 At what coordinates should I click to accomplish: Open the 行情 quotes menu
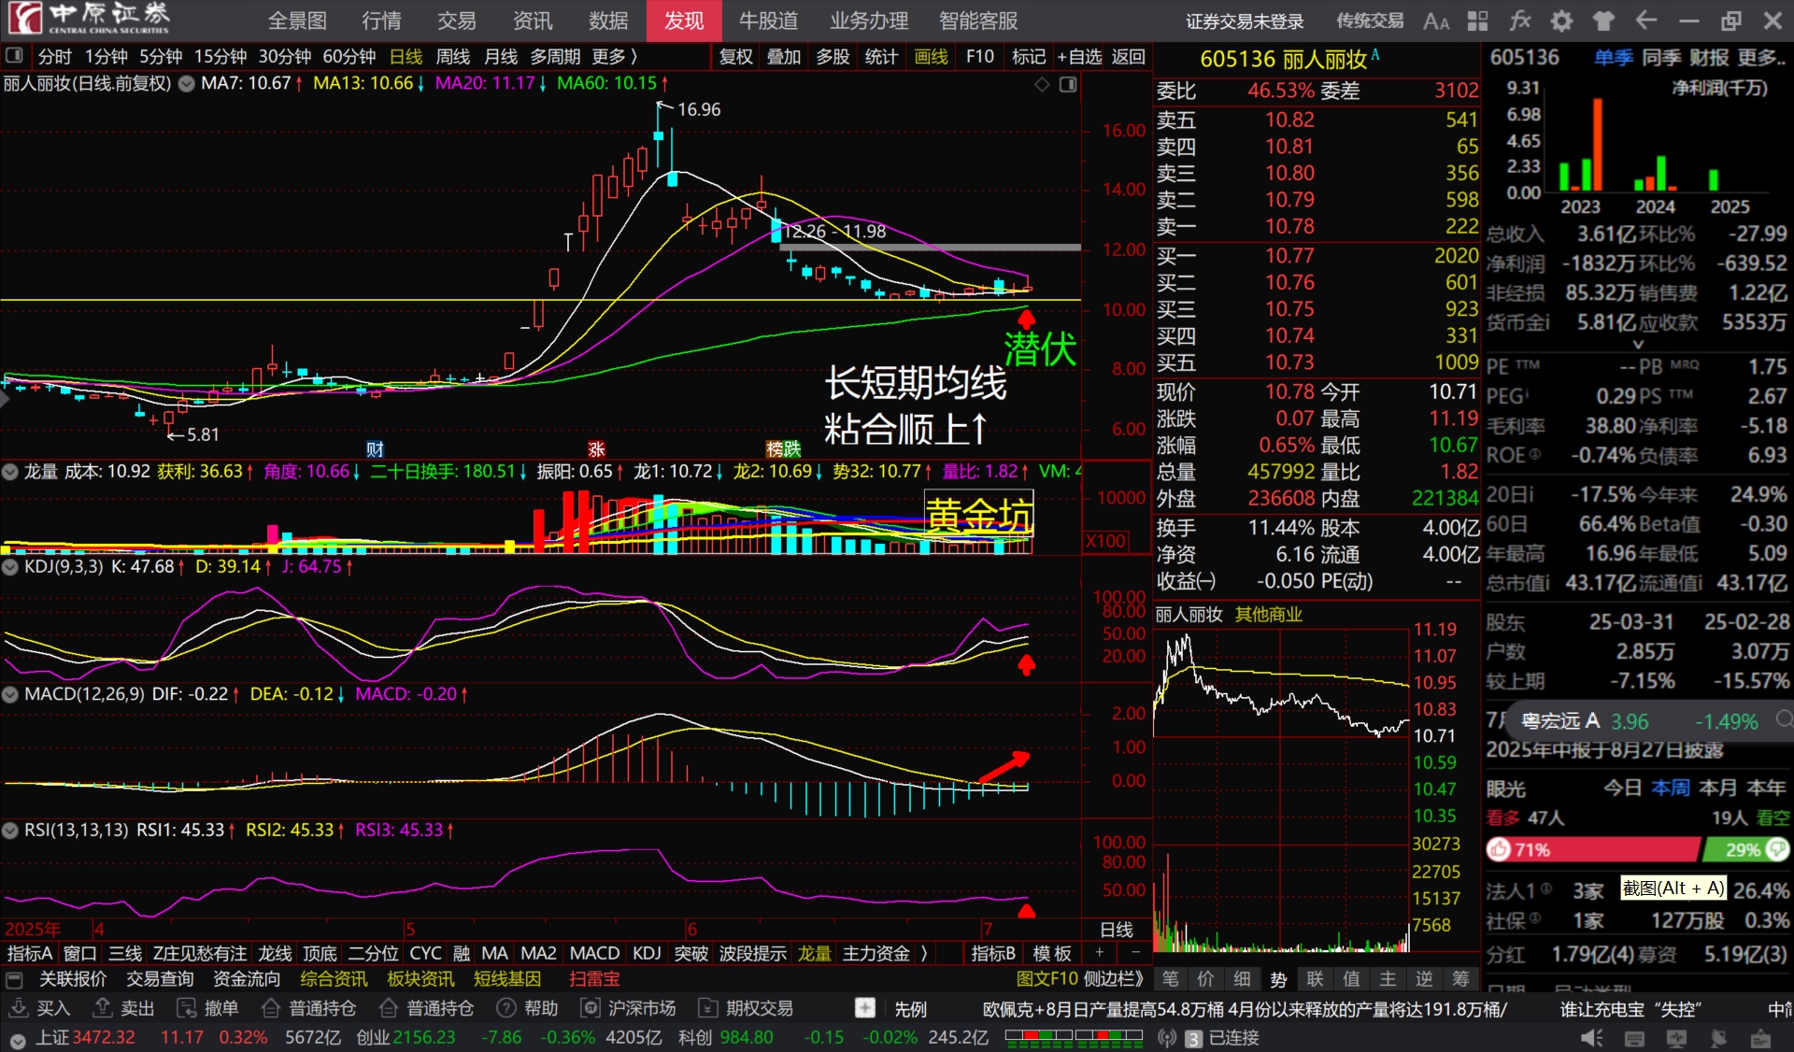[381, 21]
